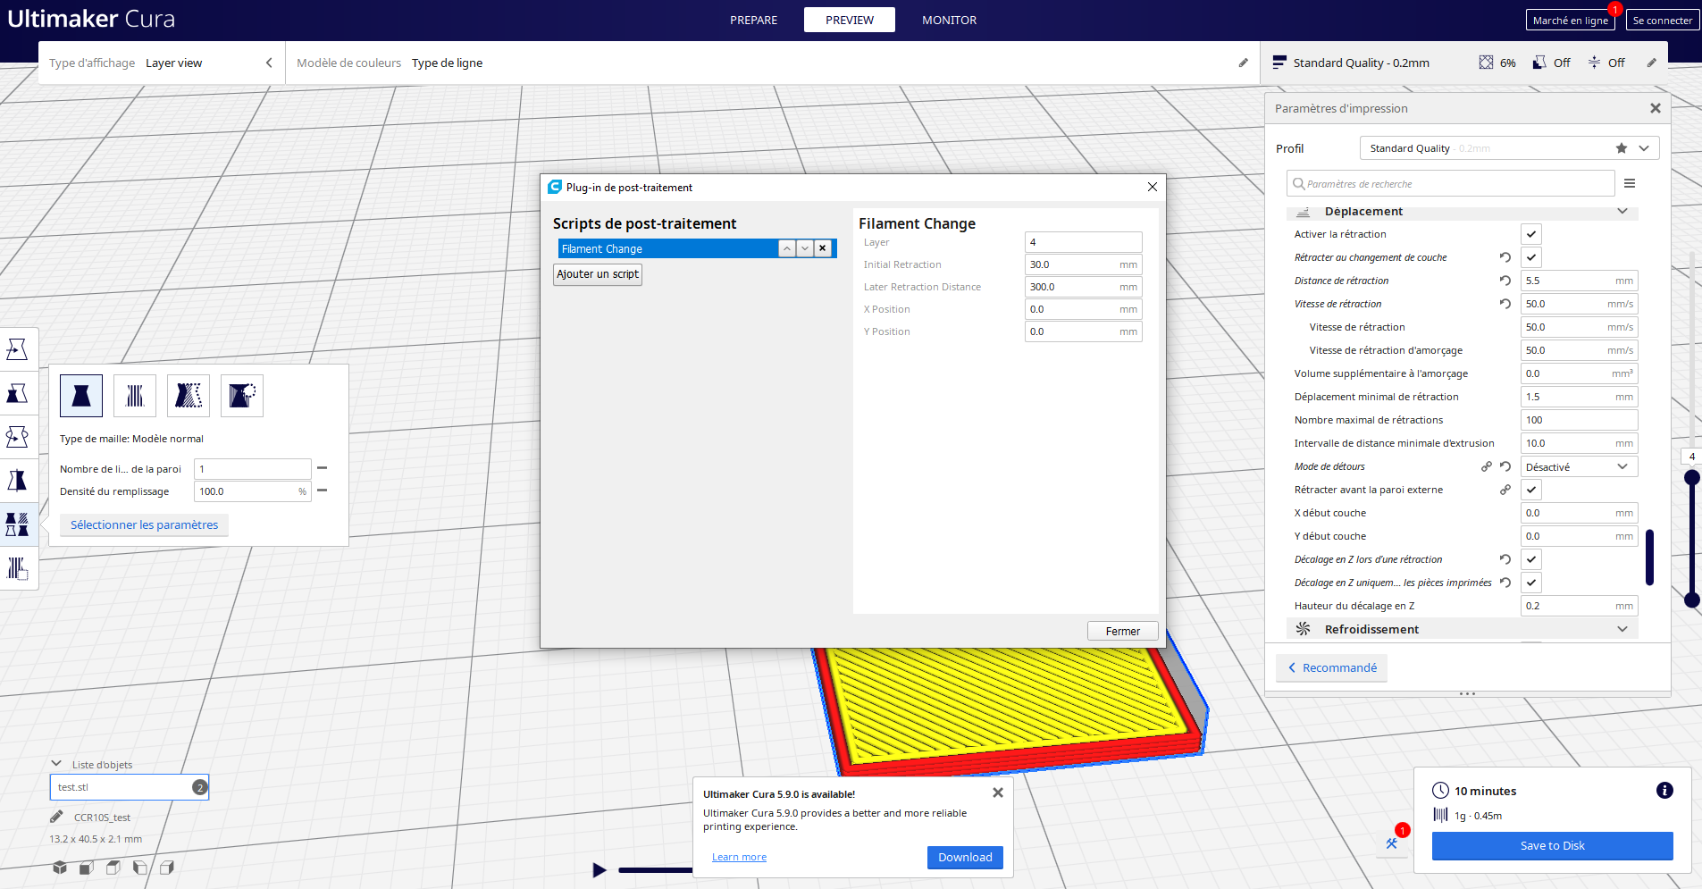This screenshot has height=889, width=1702.
Task: Open Marché en ligne marketplace
Action: 1570,20
